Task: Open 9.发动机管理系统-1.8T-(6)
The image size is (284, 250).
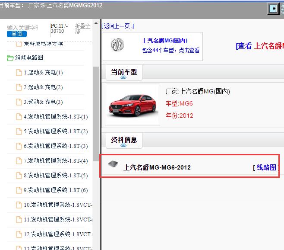Action: click(x=56, y=190)
